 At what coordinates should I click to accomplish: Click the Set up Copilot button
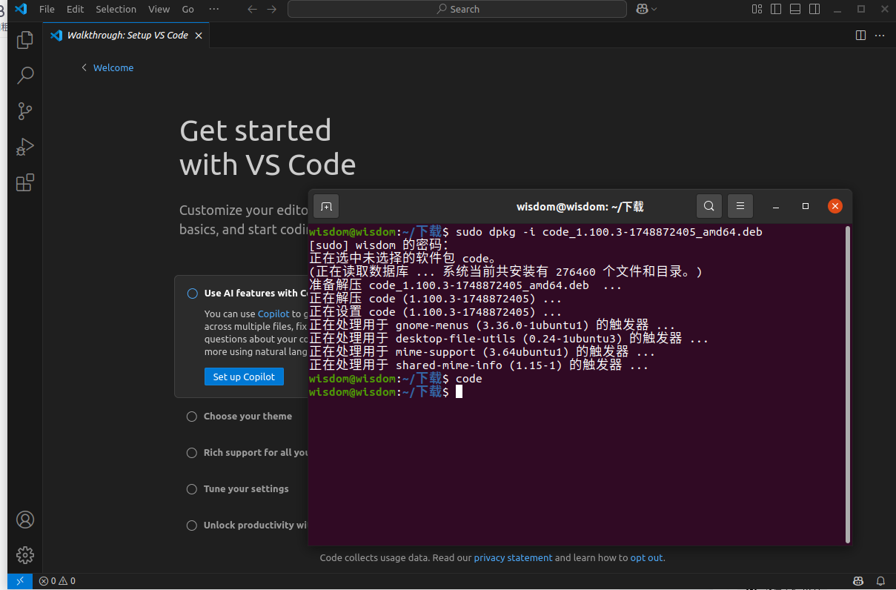(x=244, y=377)
